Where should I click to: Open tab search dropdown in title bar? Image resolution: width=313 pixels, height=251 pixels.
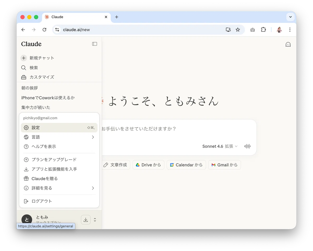[x=290, y=17]
